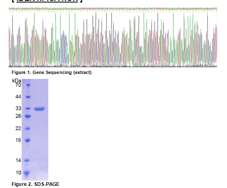Click the 22 kDa marker label
The height and width of the screenshot is (188, 227).
(x=18, y=129)
